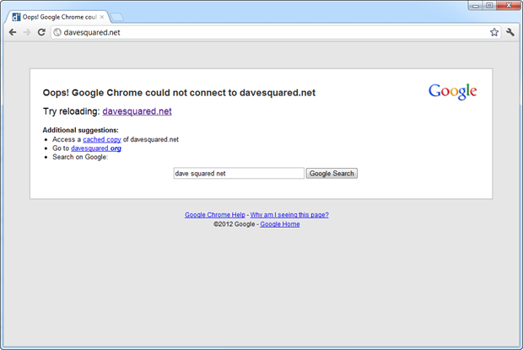This screenshot has width=523, height=350.
Task: Open the Chrome wrench menu
Action: pyautogui.click(x=510, y=32)
